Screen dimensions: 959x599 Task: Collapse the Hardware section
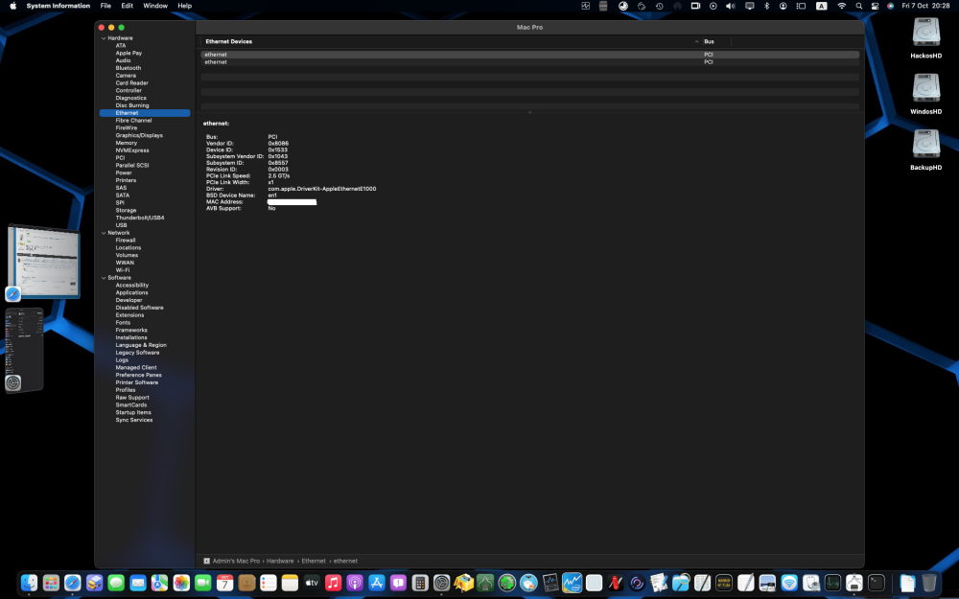click(104, 38)
